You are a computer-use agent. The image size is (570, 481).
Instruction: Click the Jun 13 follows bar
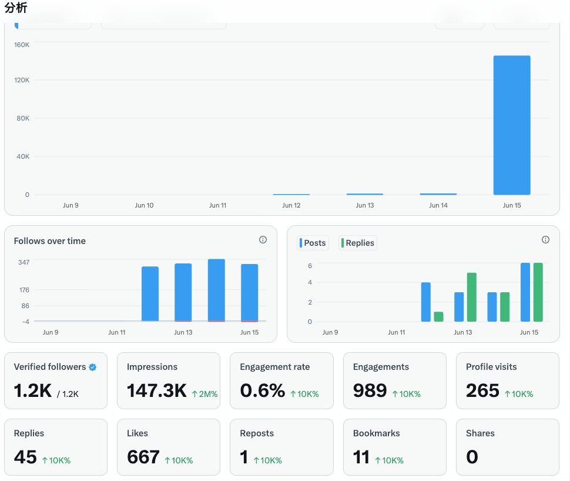pos(183,292)
